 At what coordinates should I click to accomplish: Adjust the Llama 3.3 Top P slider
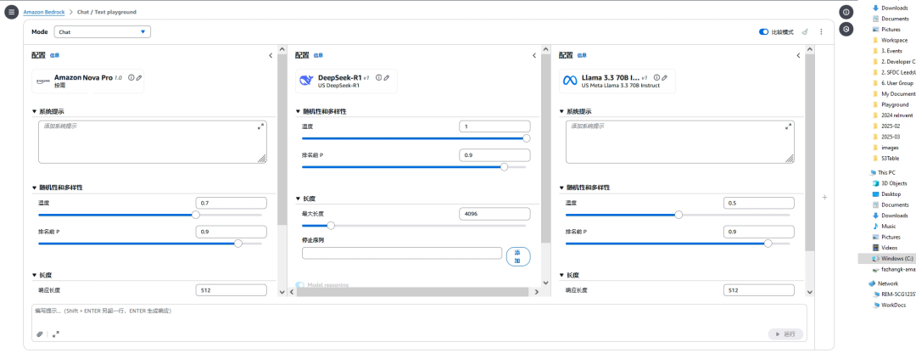click(768, 244)
